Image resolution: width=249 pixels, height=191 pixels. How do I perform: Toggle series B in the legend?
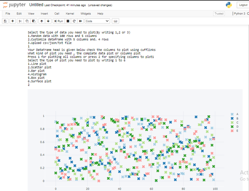coord(234,118)
